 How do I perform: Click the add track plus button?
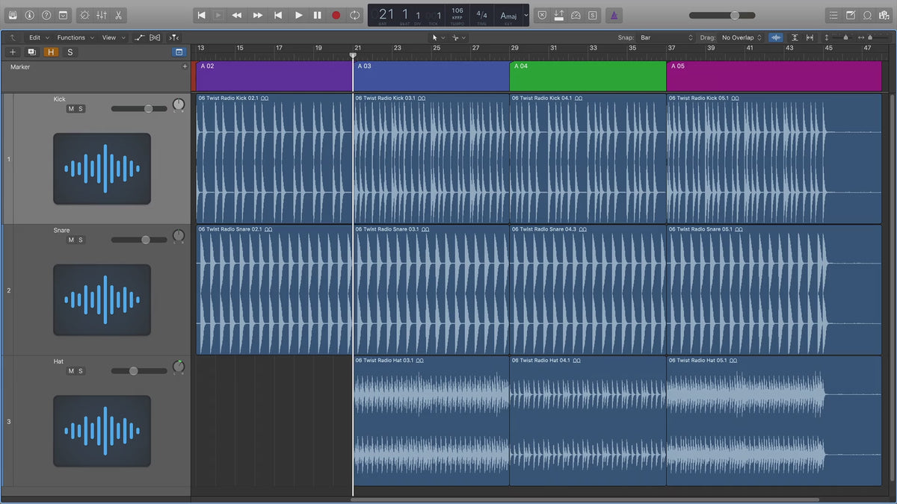(x=13, y=52)
